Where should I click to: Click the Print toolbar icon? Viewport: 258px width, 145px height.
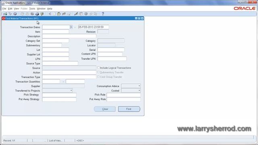(x=37, y=14)
